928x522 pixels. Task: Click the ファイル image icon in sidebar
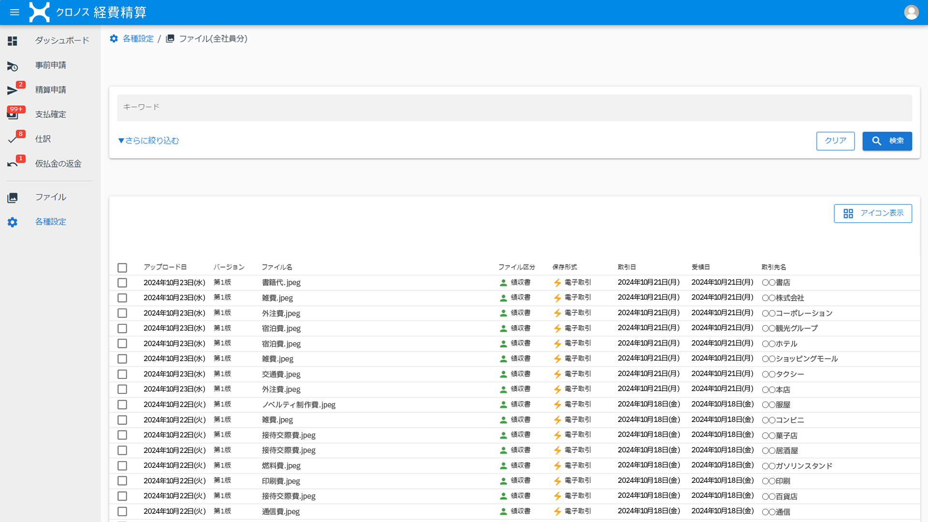point(13,198)
